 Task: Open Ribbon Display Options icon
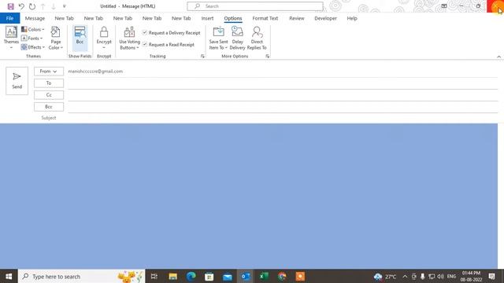(x=444, y=6)
